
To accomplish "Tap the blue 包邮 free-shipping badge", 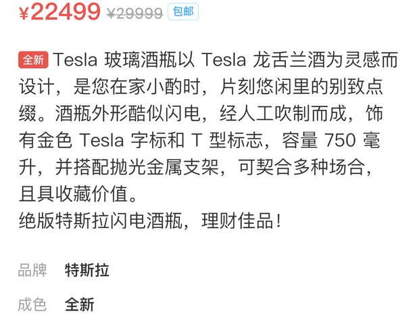I will (x=182, y=12).
